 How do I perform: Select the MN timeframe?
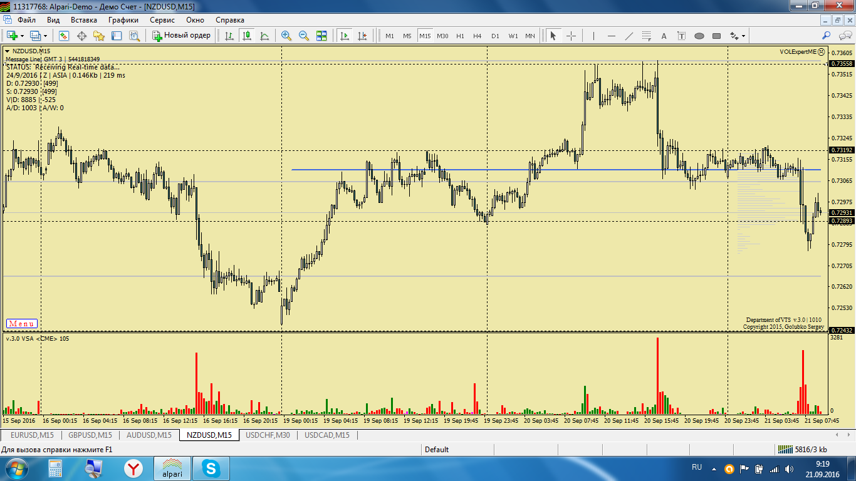(530, 36)
